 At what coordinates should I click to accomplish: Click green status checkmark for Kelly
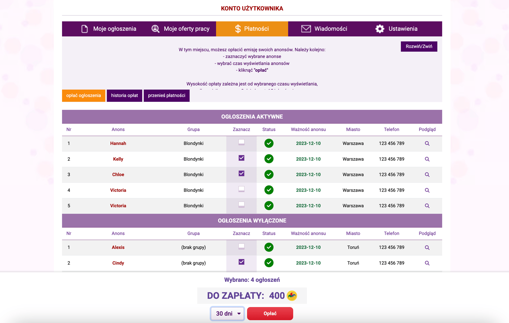click(269, 159)
